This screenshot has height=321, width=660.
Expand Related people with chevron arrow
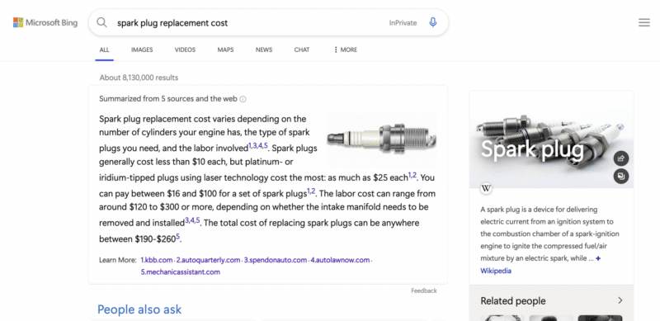tap(620, 300)
